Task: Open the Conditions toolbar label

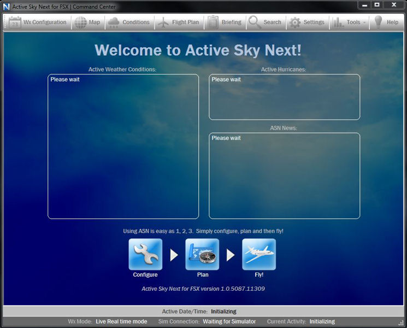Action: tap(136, 22)
